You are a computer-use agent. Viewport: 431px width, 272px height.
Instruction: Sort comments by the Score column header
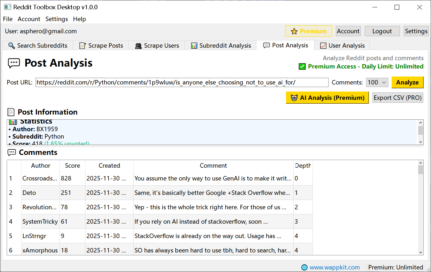pos(72,165)
